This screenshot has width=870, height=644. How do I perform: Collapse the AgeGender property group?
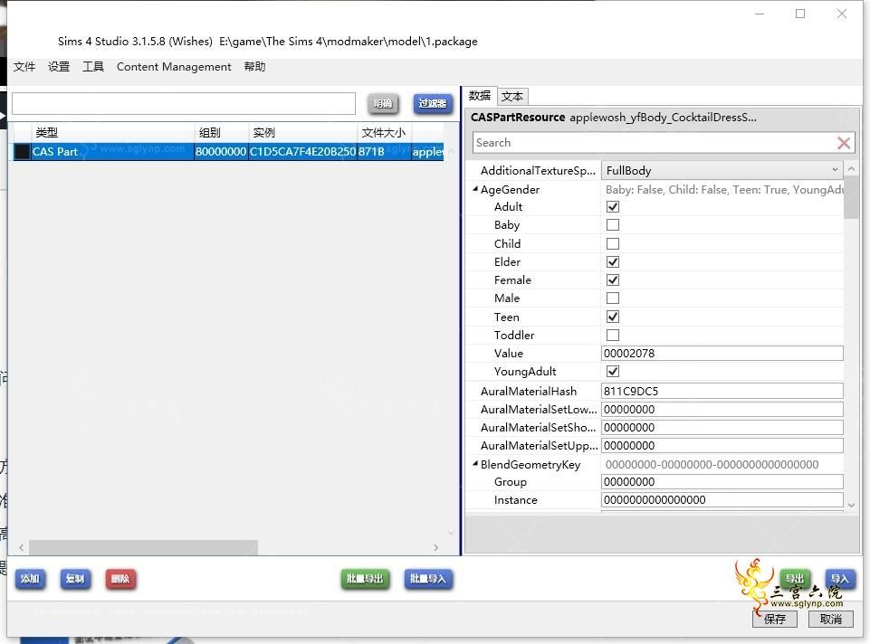[475, 189]
